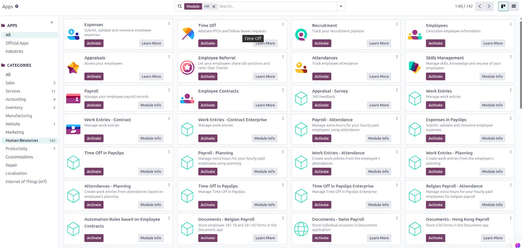Screen dimensions: 522x248
Task: Click the Employee Referral icon
Action: [x=187, y=67]
